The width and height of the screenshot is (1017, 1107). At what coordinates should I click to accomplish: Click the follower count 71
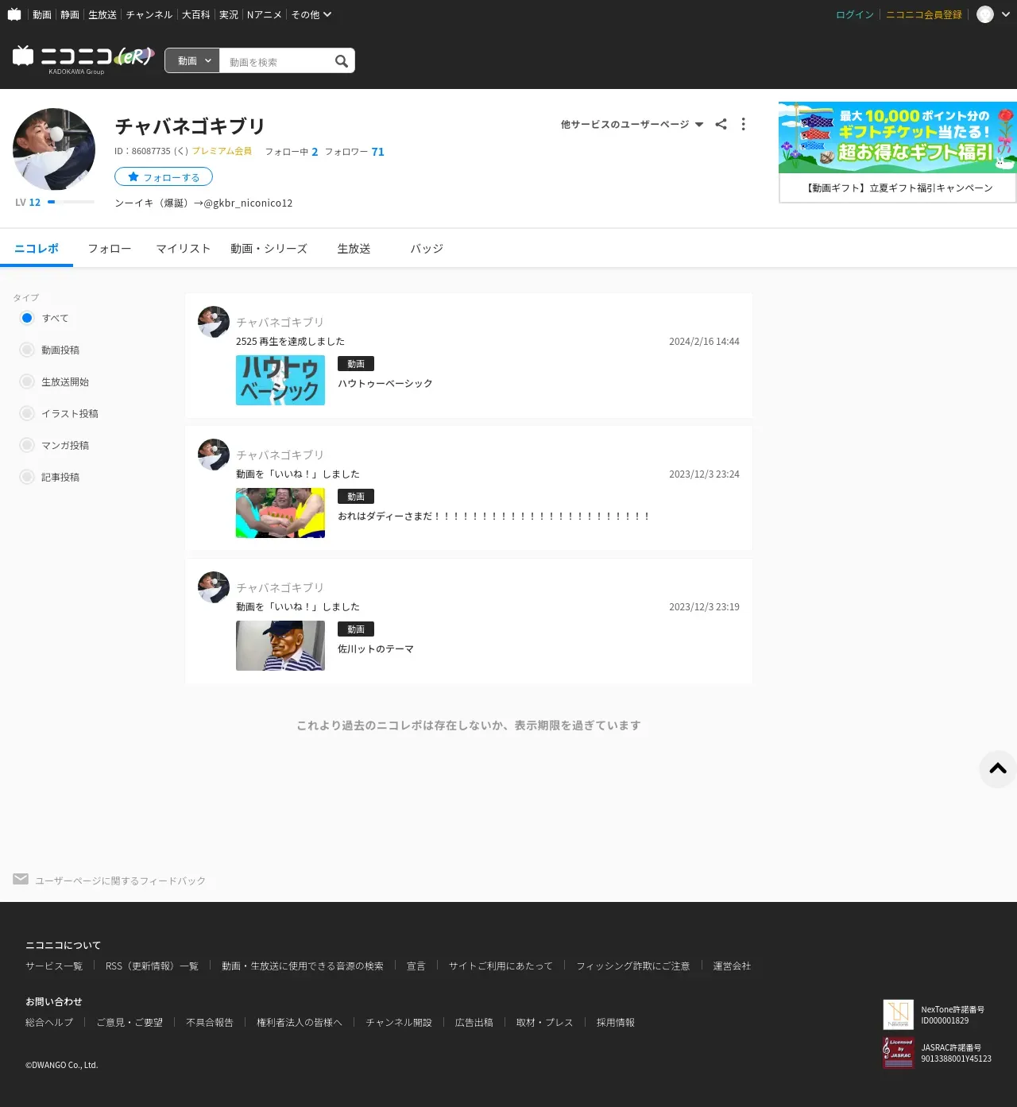tap(377, 152)
